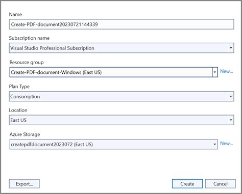The height and width of the screenshot is (194, 242).
Task: Open the Plan Type Consumption dropdown
Action: click(x=122, y=96)
